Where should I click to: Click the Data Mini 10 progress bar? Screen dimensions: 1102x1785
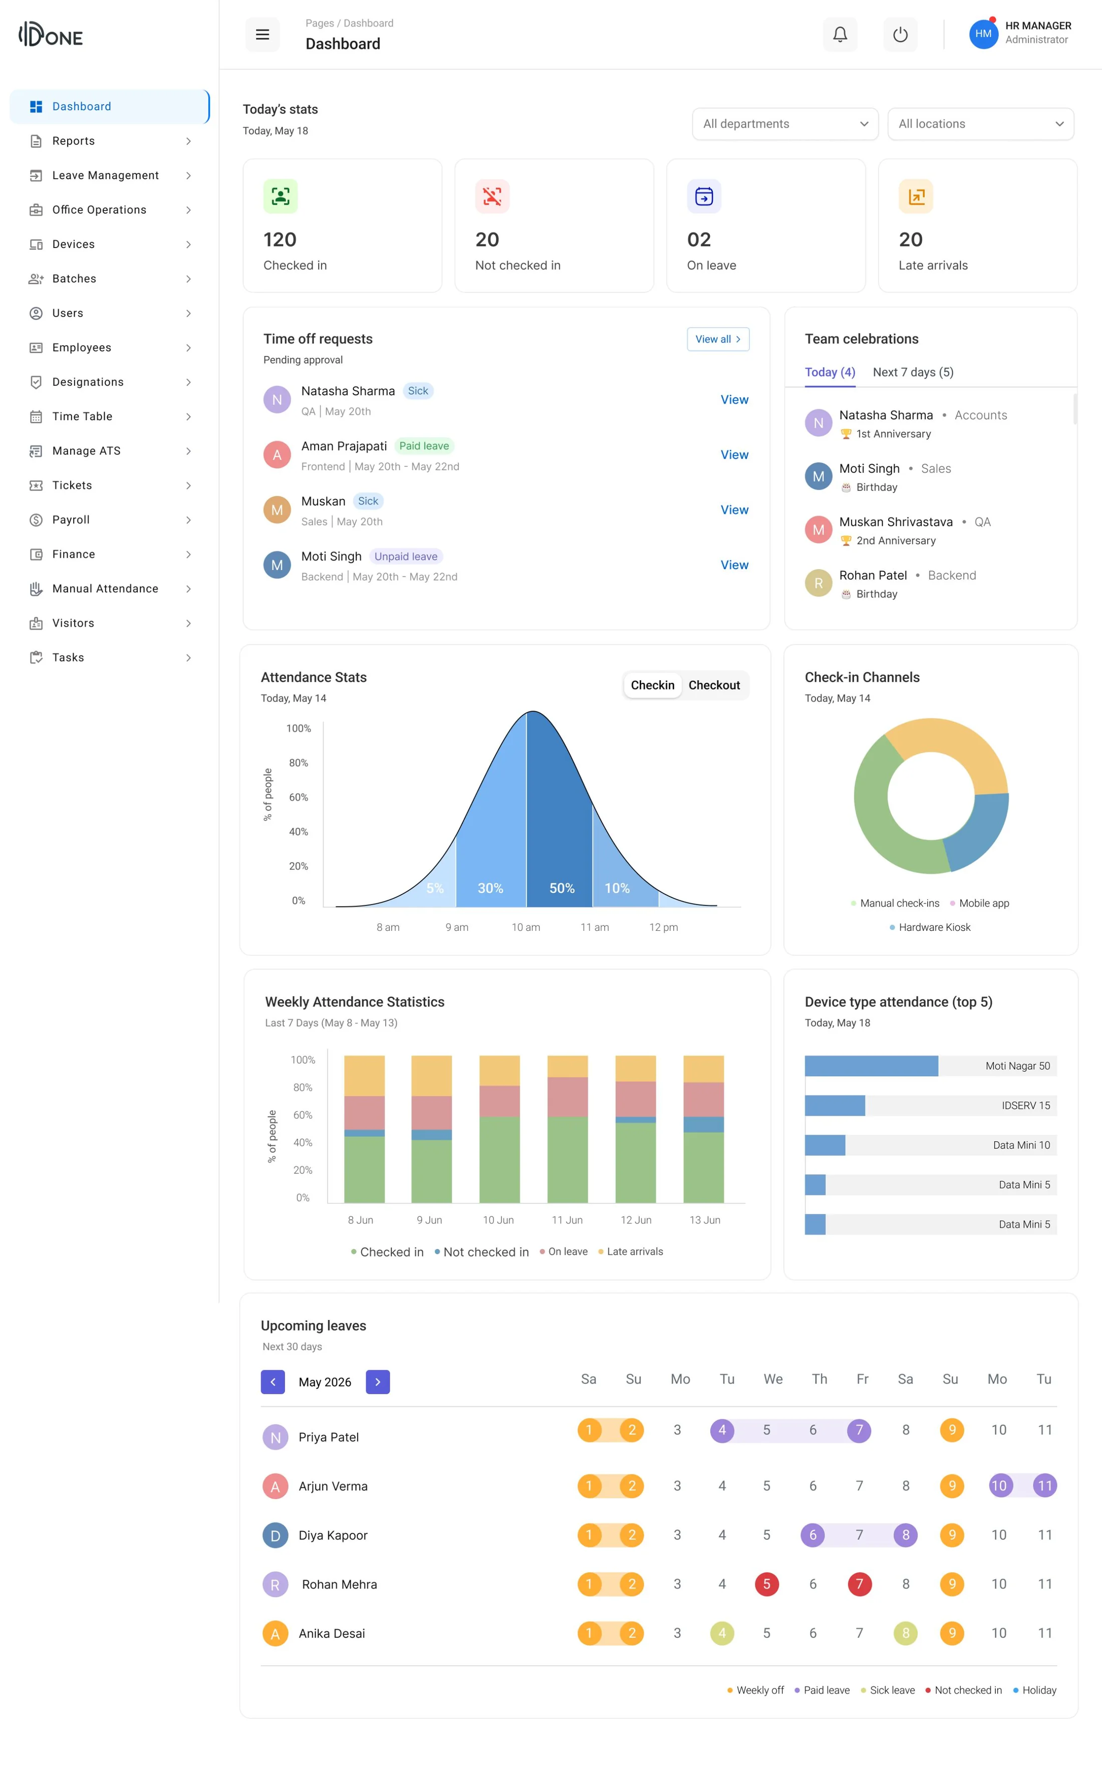coord(931,1145)
